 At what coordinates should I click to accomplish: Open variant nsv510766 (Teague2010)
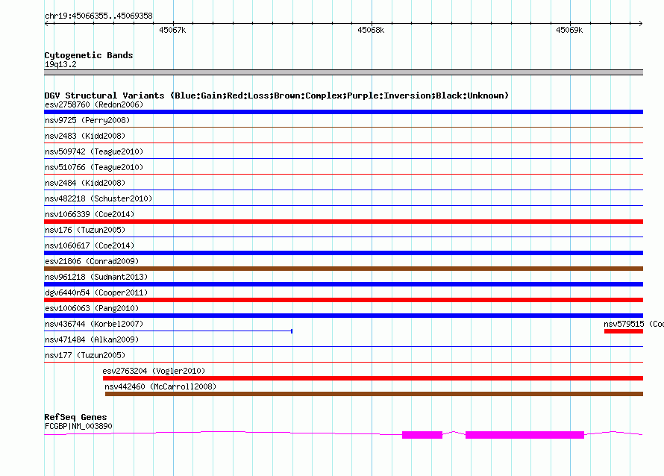tap(94, 167)
